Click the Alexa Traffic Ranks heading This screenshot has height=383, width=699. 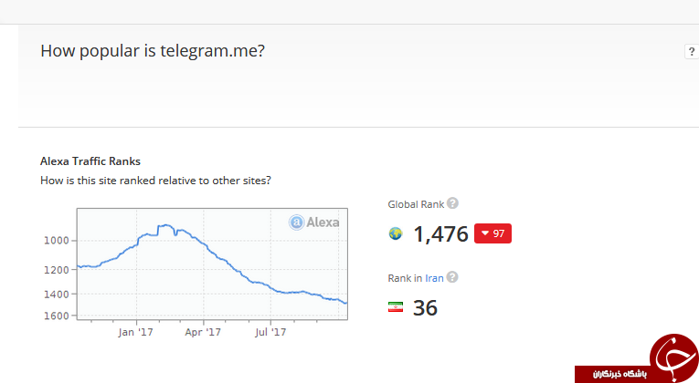tap(90, 161)
